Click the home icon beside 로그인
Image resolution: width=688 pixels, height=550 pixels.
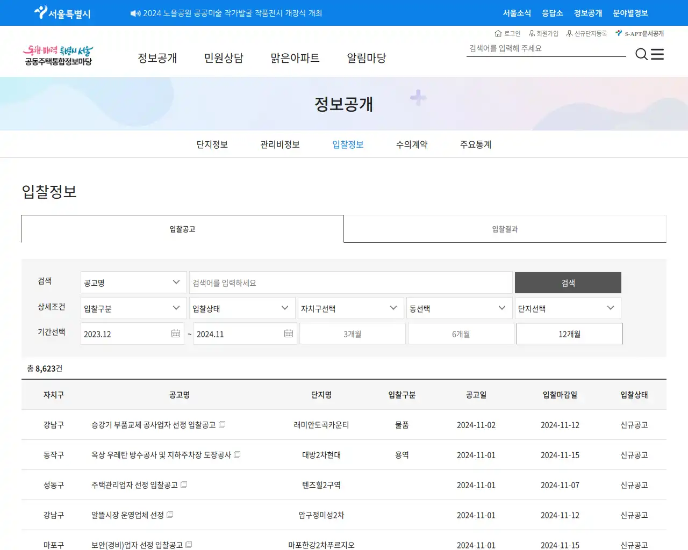(497, 33)
